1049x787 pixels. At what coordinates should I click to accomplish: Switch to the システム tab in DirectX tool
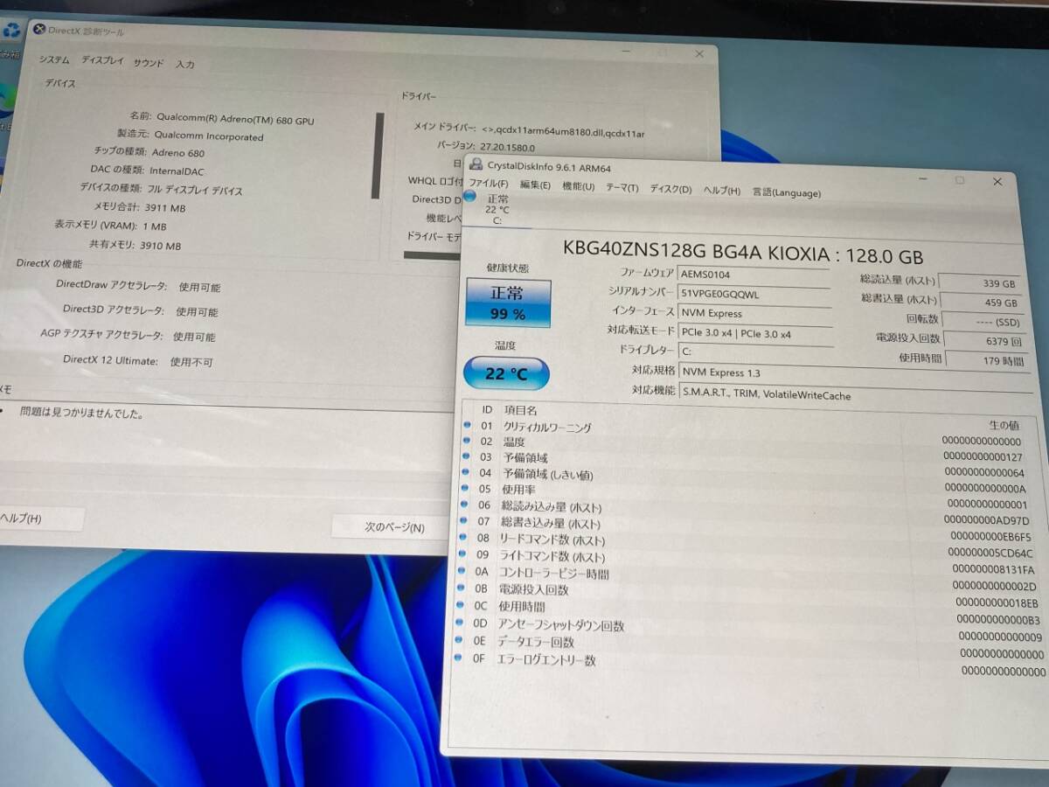click(54, 59)
